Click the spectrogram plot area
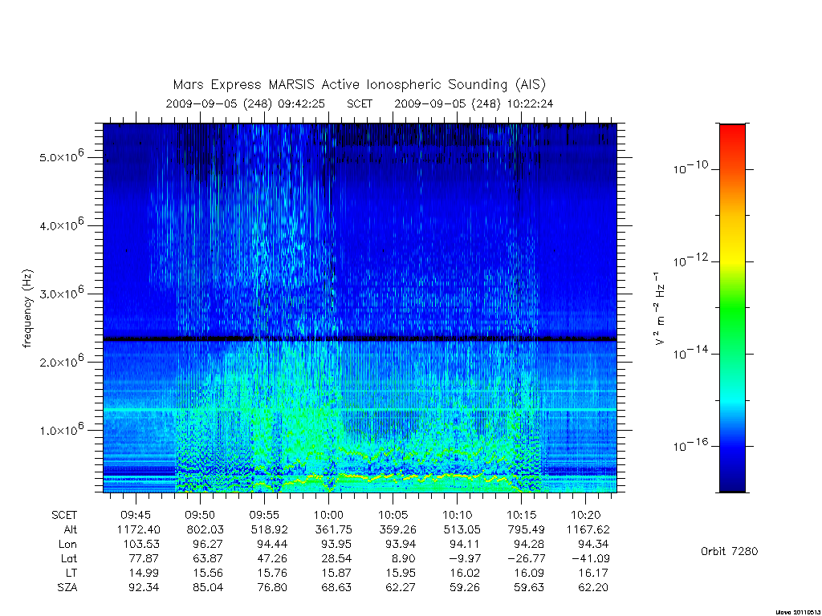 pyautogui.click(x=360, y=308)
